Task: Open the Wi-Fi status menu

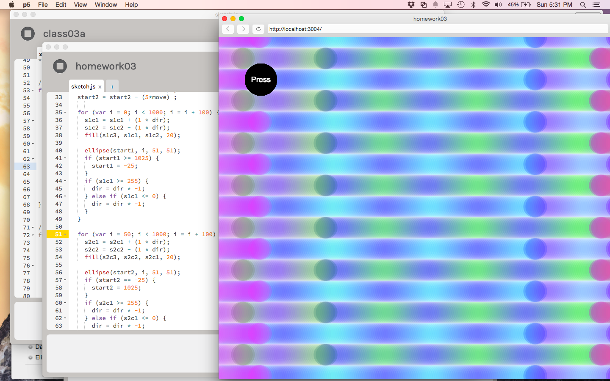Action: [486, 5]
